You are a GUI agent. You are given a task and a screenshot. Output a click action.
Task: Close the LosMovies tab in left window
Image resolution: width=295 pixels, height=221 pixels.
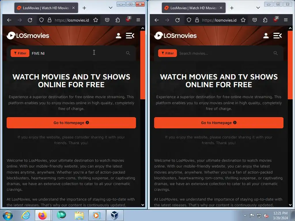click(73, 8)
